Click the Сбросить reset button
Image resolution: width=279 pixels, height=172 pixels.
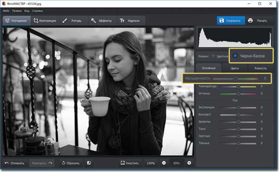pos(71,163)
